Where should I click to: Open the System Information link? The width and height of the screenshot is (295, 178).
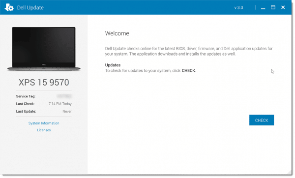[44, 123]
